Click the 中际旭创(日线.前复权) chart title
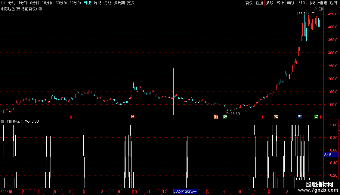Screen dimensions: 340x195 click(x=19, y=9)
